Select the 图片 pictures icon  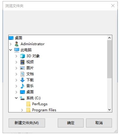(x=22, y=68)
